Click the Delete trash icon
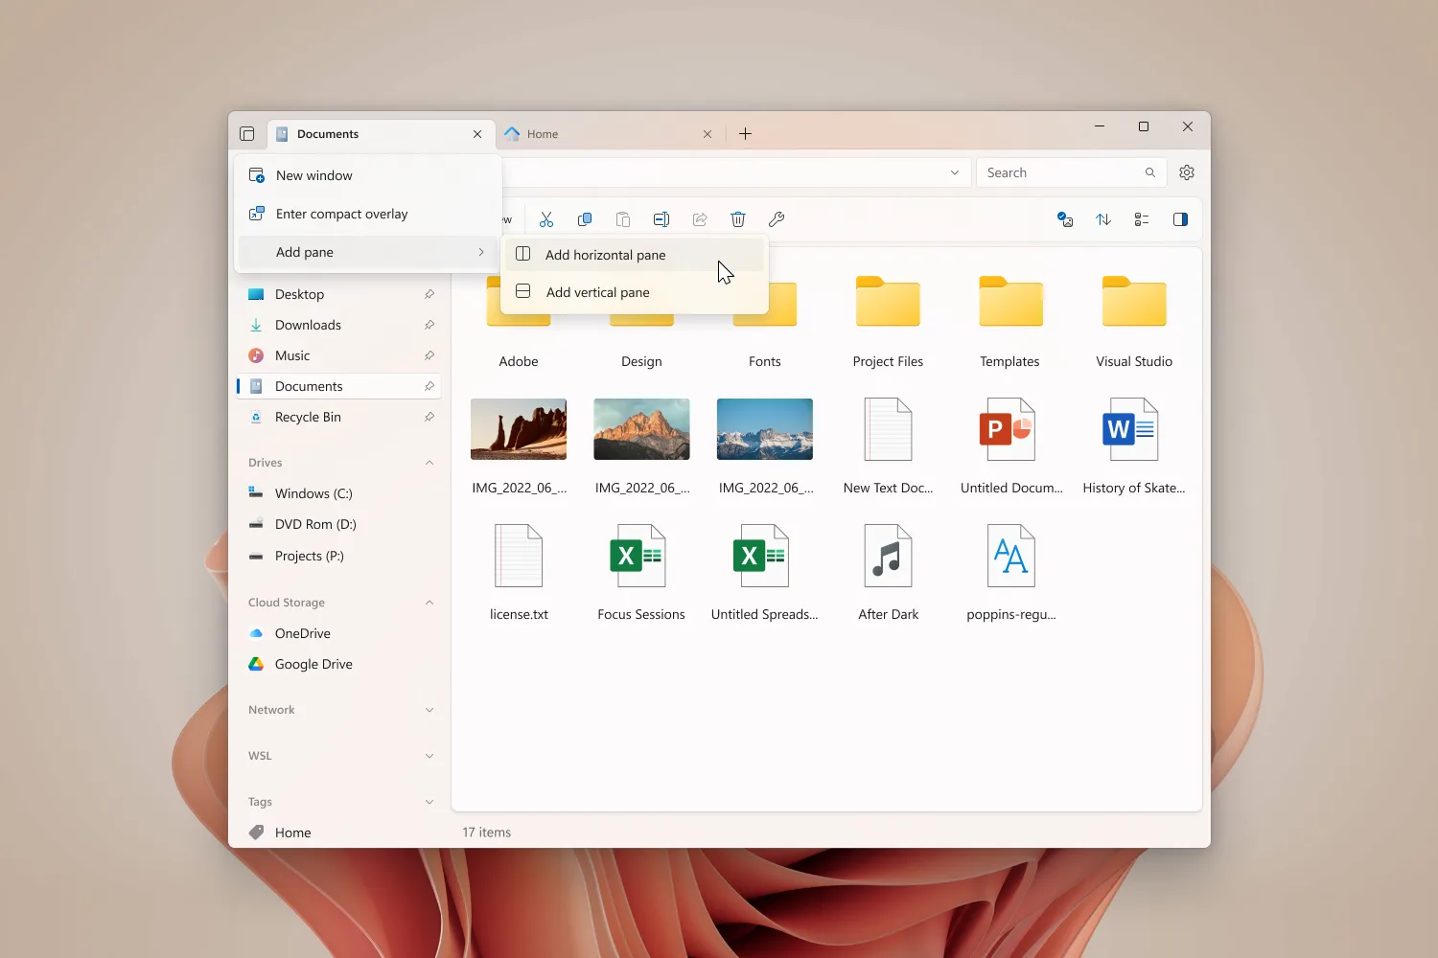1438x958 pixels. (x=737, y=219)
